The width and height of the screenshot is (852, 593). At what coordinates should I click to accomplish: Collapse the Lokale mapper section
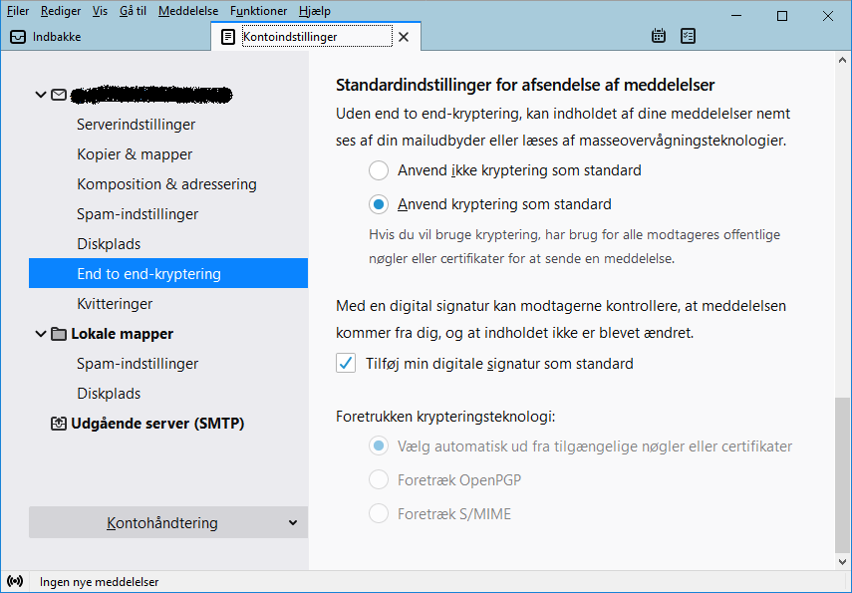[x=41, y=334]
